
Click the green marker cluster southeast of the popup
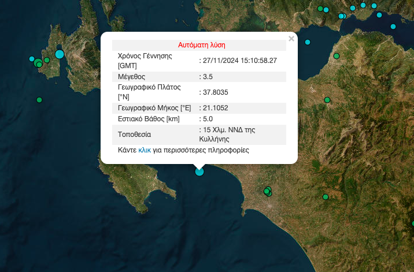pos(268,191)
